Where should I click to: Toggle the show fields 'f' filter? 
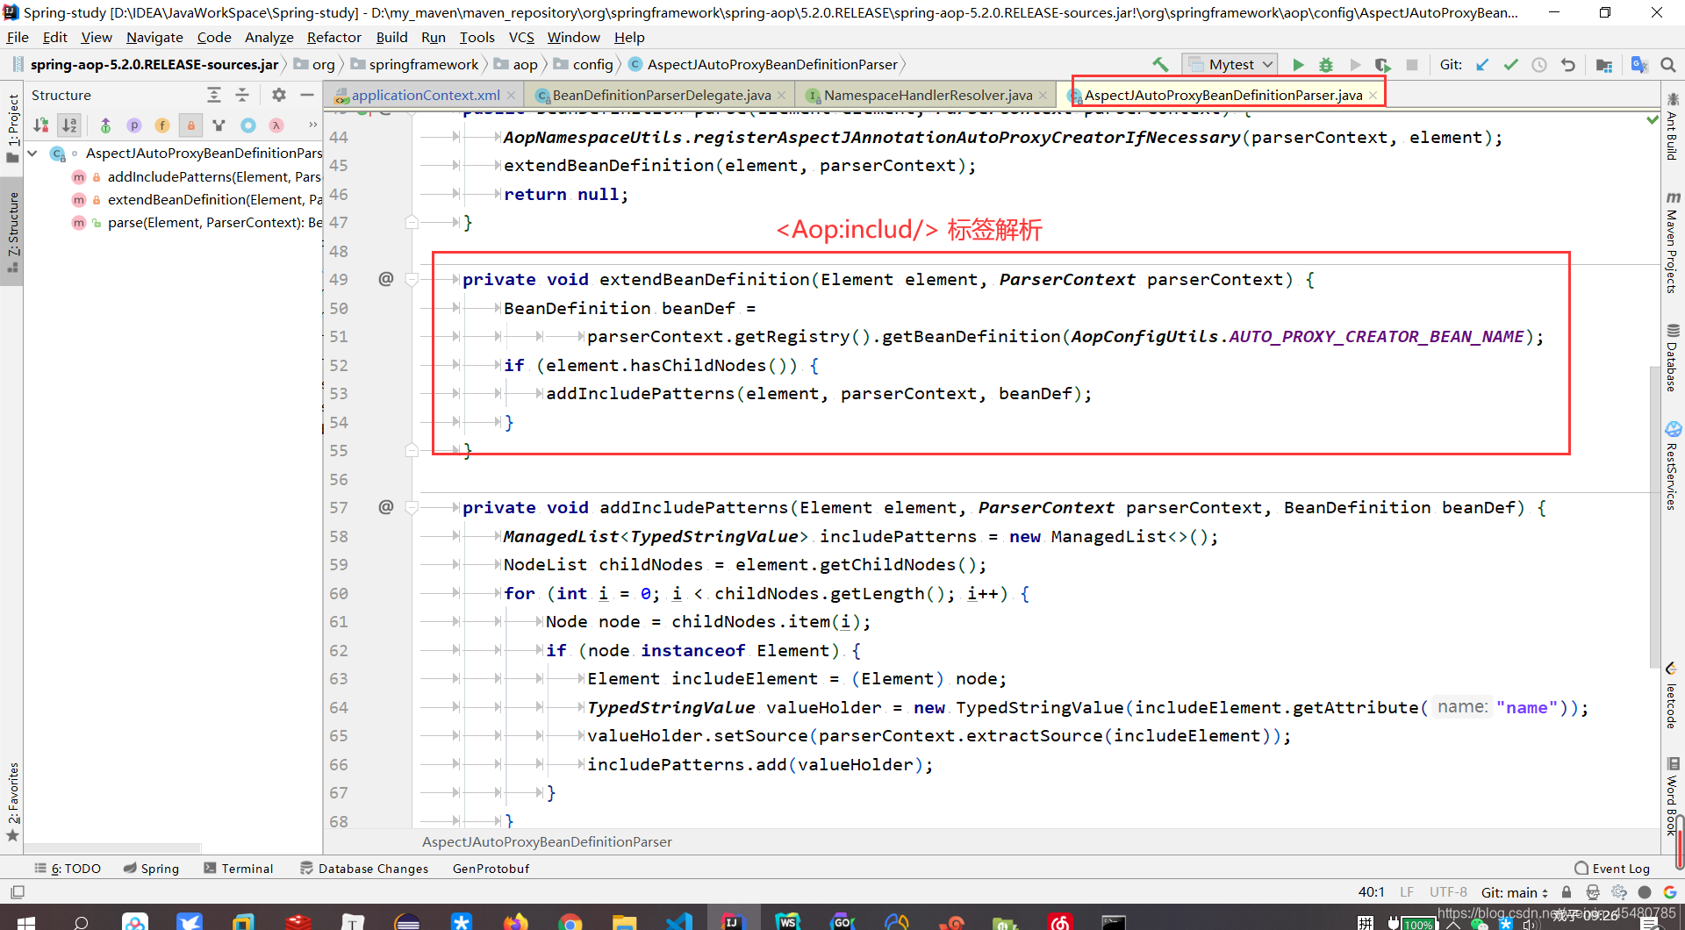point(162,125)
